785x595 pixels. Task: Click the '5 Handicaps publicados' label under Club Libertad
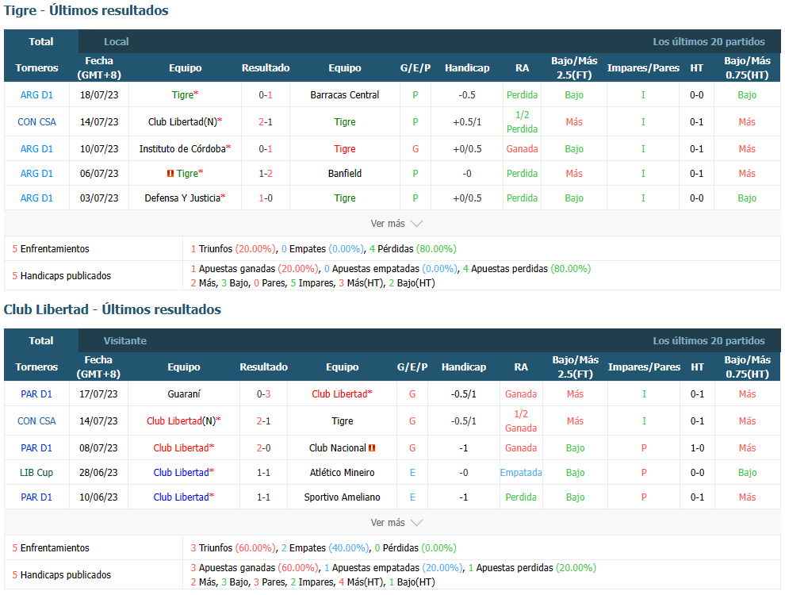(x=62, y=574)
